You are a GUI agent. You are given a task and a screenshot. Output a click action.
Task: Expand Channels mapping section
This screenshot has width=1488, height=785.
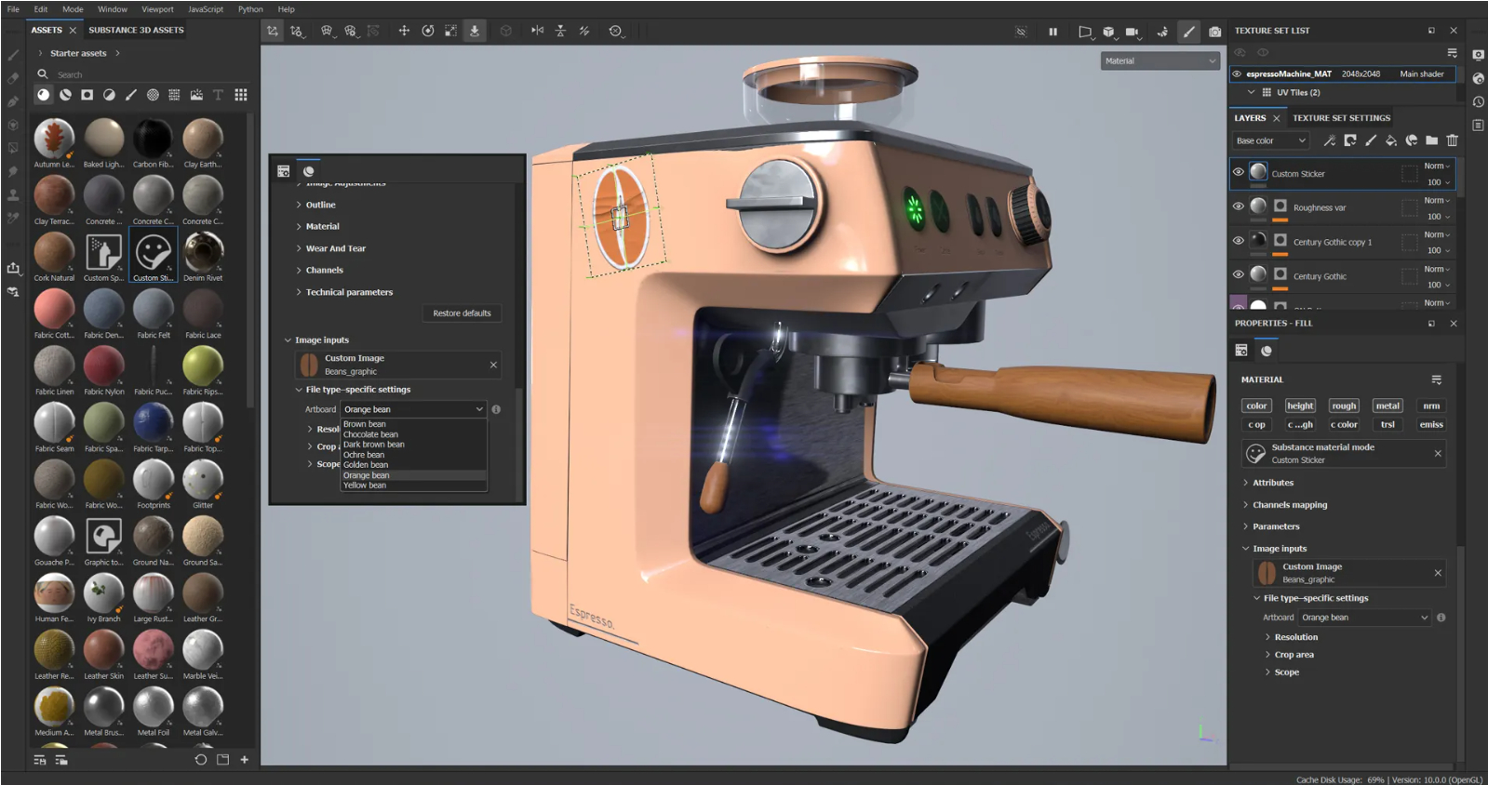click(1290, 505)
